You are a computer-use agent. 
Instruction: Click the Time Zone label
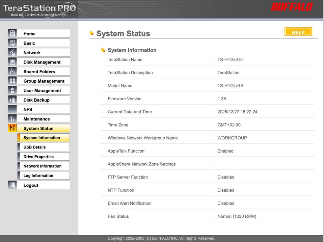pos(118,125)
